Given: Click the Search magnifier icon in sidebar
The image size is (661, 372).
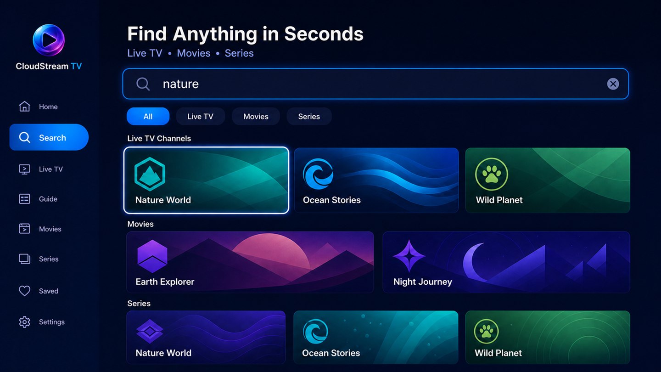Looking at the screenshot, I should tap(24, 137).
